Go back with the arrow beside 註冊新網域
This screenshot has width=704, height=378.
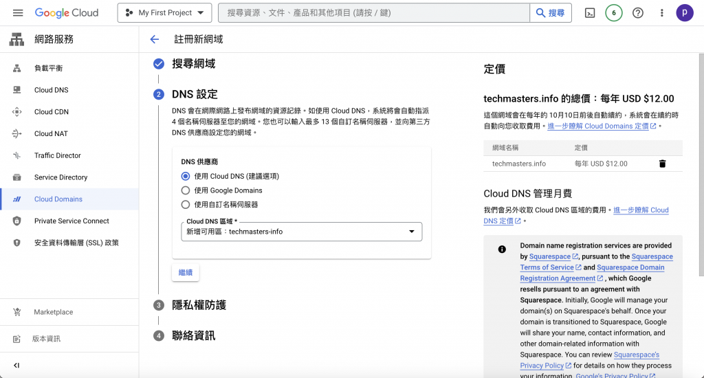155,39
